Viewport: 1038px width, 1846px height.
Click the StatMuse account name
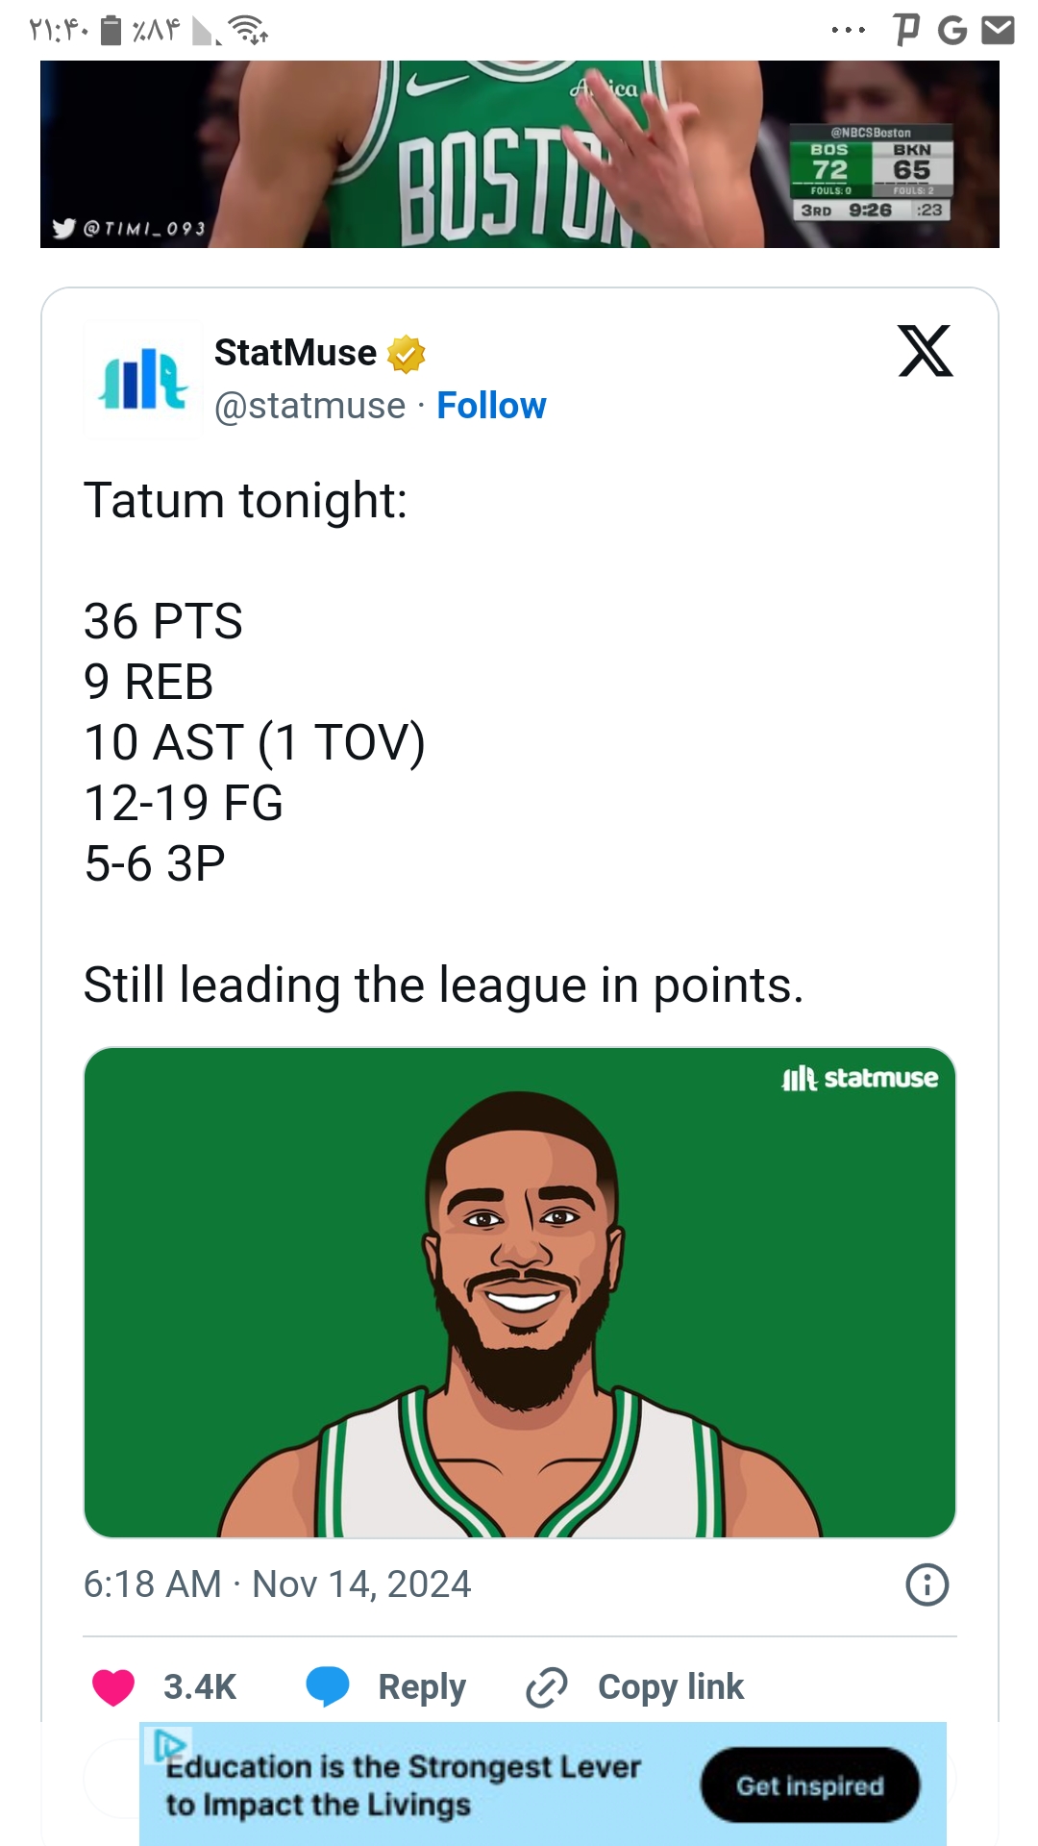295,353
